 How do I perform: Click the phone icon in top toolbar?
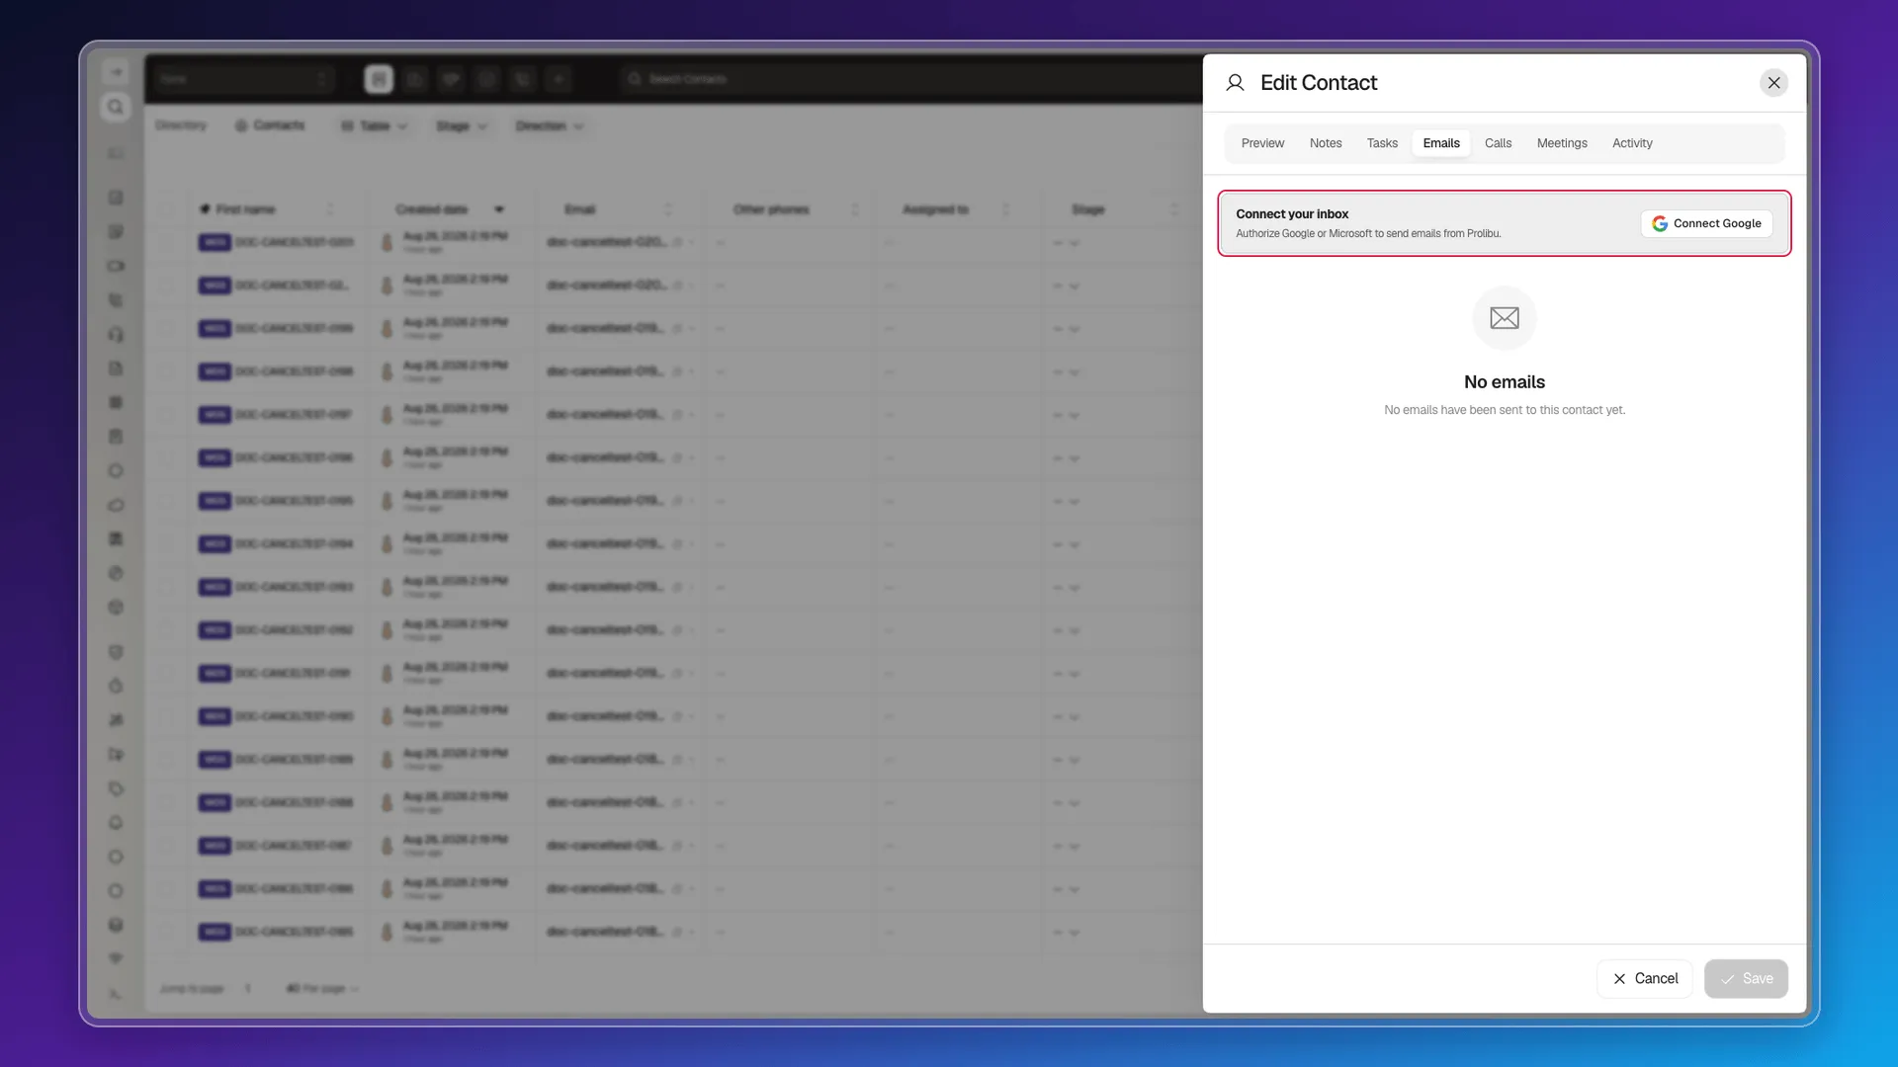click(523, 79)
